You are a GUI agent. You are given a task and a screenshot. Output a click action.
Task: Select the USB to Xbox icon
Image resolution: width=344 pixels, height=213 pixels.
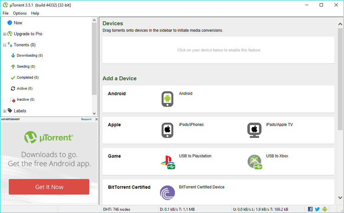click(254, 162)
